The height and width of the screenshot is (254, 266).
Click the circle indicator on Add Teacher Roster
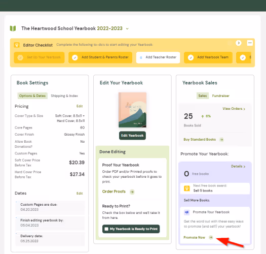(141, 57)
